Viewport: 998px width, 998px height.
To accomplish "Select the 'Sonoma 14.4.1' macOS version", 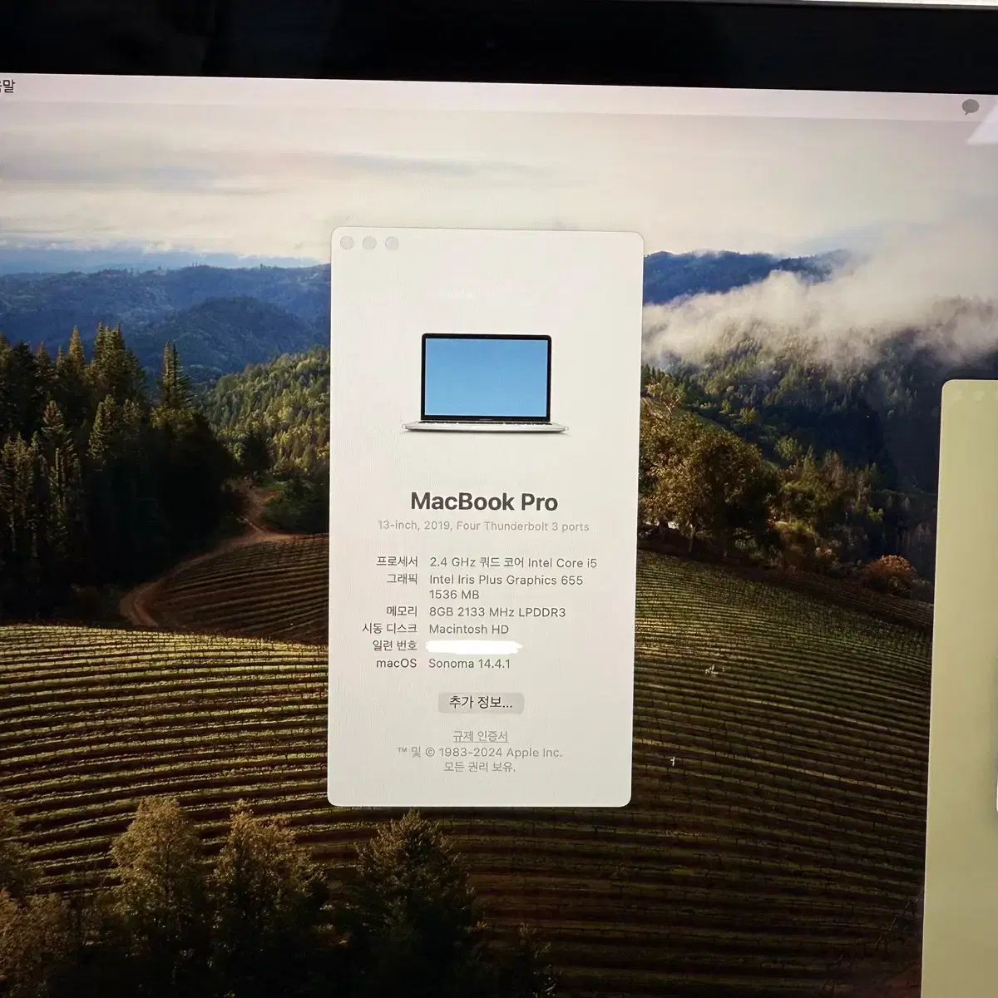I will pos(470,664).
